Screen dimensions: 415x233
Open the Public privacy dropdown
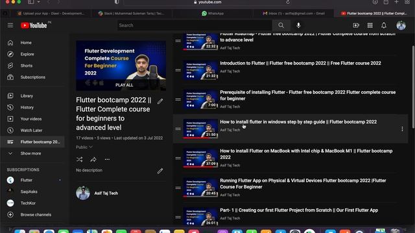point(84,147)
